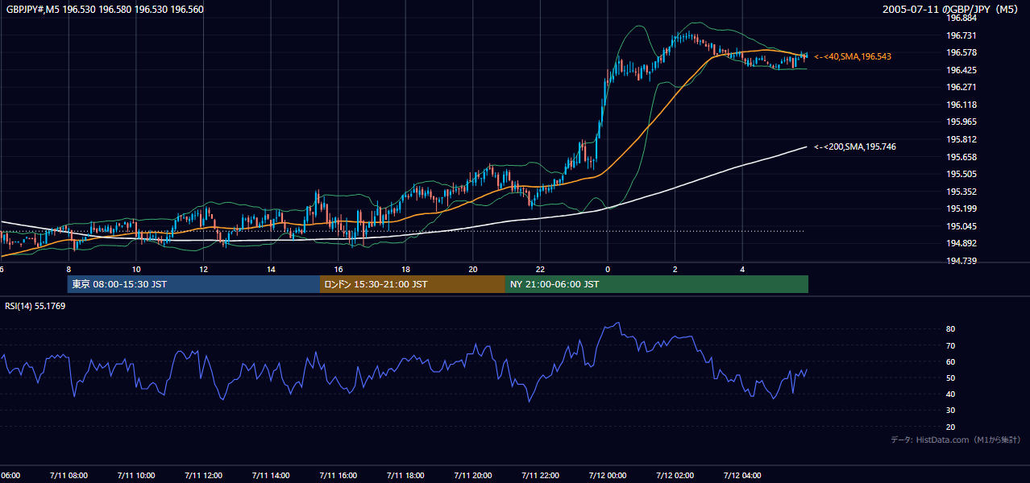Viewport: 1030px width, 483px height.
Task: Select the NY 21:00-06:00 JST session bar
Action: click(656, 284)
